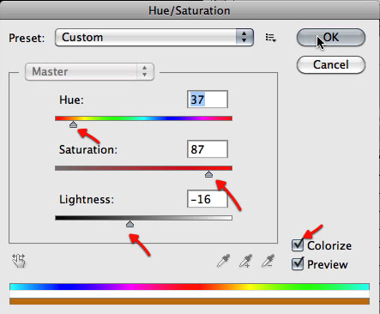
Task: Activate the on-image adjustment hand tool
Action: click(x=19, y=261)
